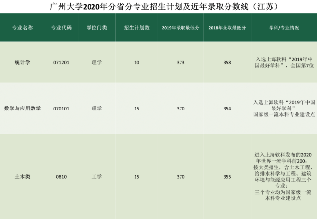Click the 373 score cell
Screen dimensions: 317x219
(x=181, y=63)
